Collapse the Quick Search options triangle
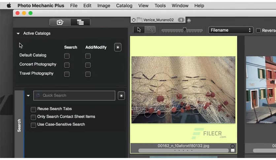Image resolution: width=276 pixels, height=160 pixels. (x=28, y=96)
